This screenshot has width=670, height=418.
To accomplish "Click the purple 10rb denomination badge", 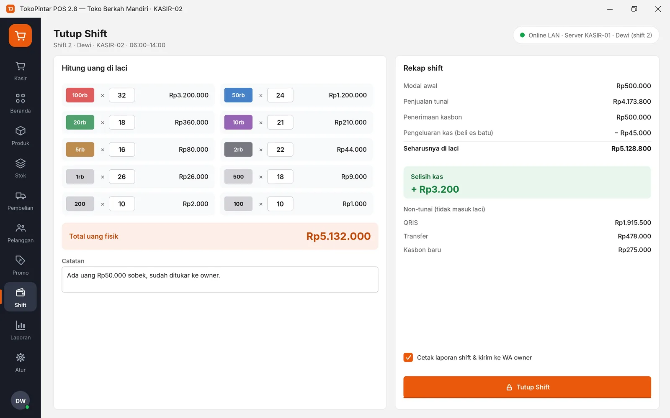I will [238, 122].
